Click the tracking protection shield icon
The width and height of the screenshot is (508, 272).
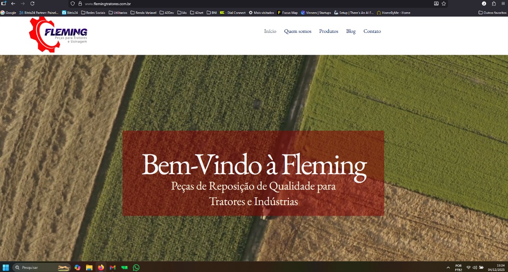click(73, 4)
